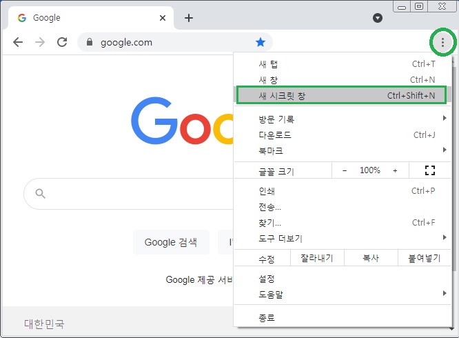Choose 새 창 menu item
This screenshot has width=459, height=338.
tap(343, 79)
